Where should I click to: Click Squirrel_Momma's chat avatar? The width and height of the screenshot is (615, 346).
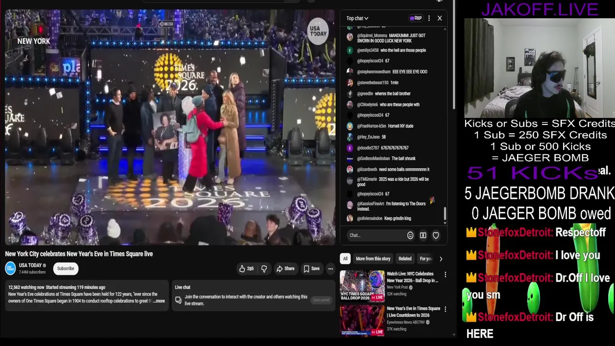[350, 37]
